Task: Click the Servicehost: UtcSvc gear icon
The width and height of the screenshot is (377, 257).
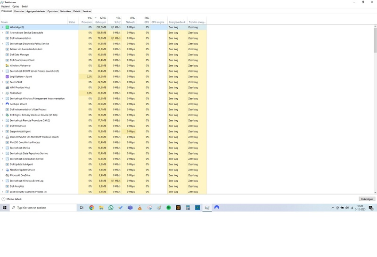Action: point(7,148)
